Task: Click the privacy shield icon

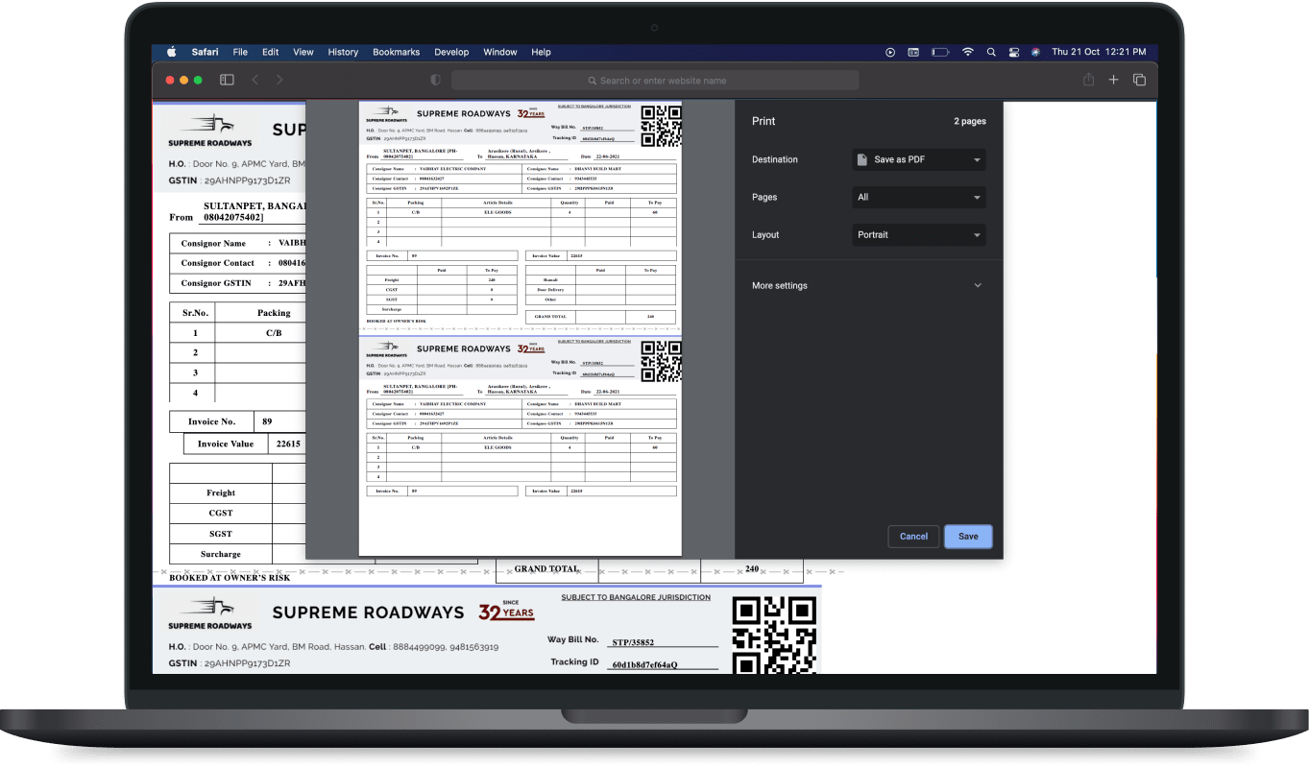Action: click(x=435, y=81)
